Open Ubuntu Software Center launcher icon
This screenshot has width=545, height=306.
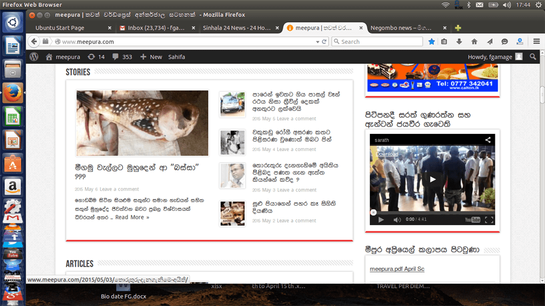(x=13, y=163)
